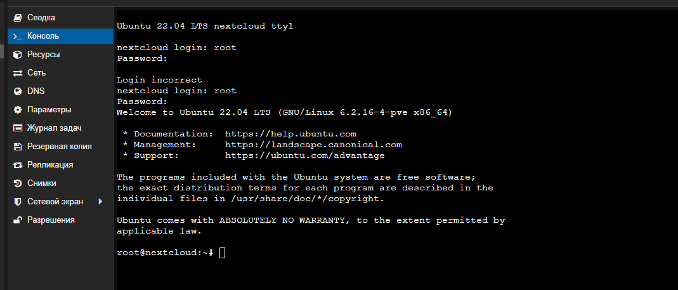Click the Журнал задач list icon

point(17,128)
